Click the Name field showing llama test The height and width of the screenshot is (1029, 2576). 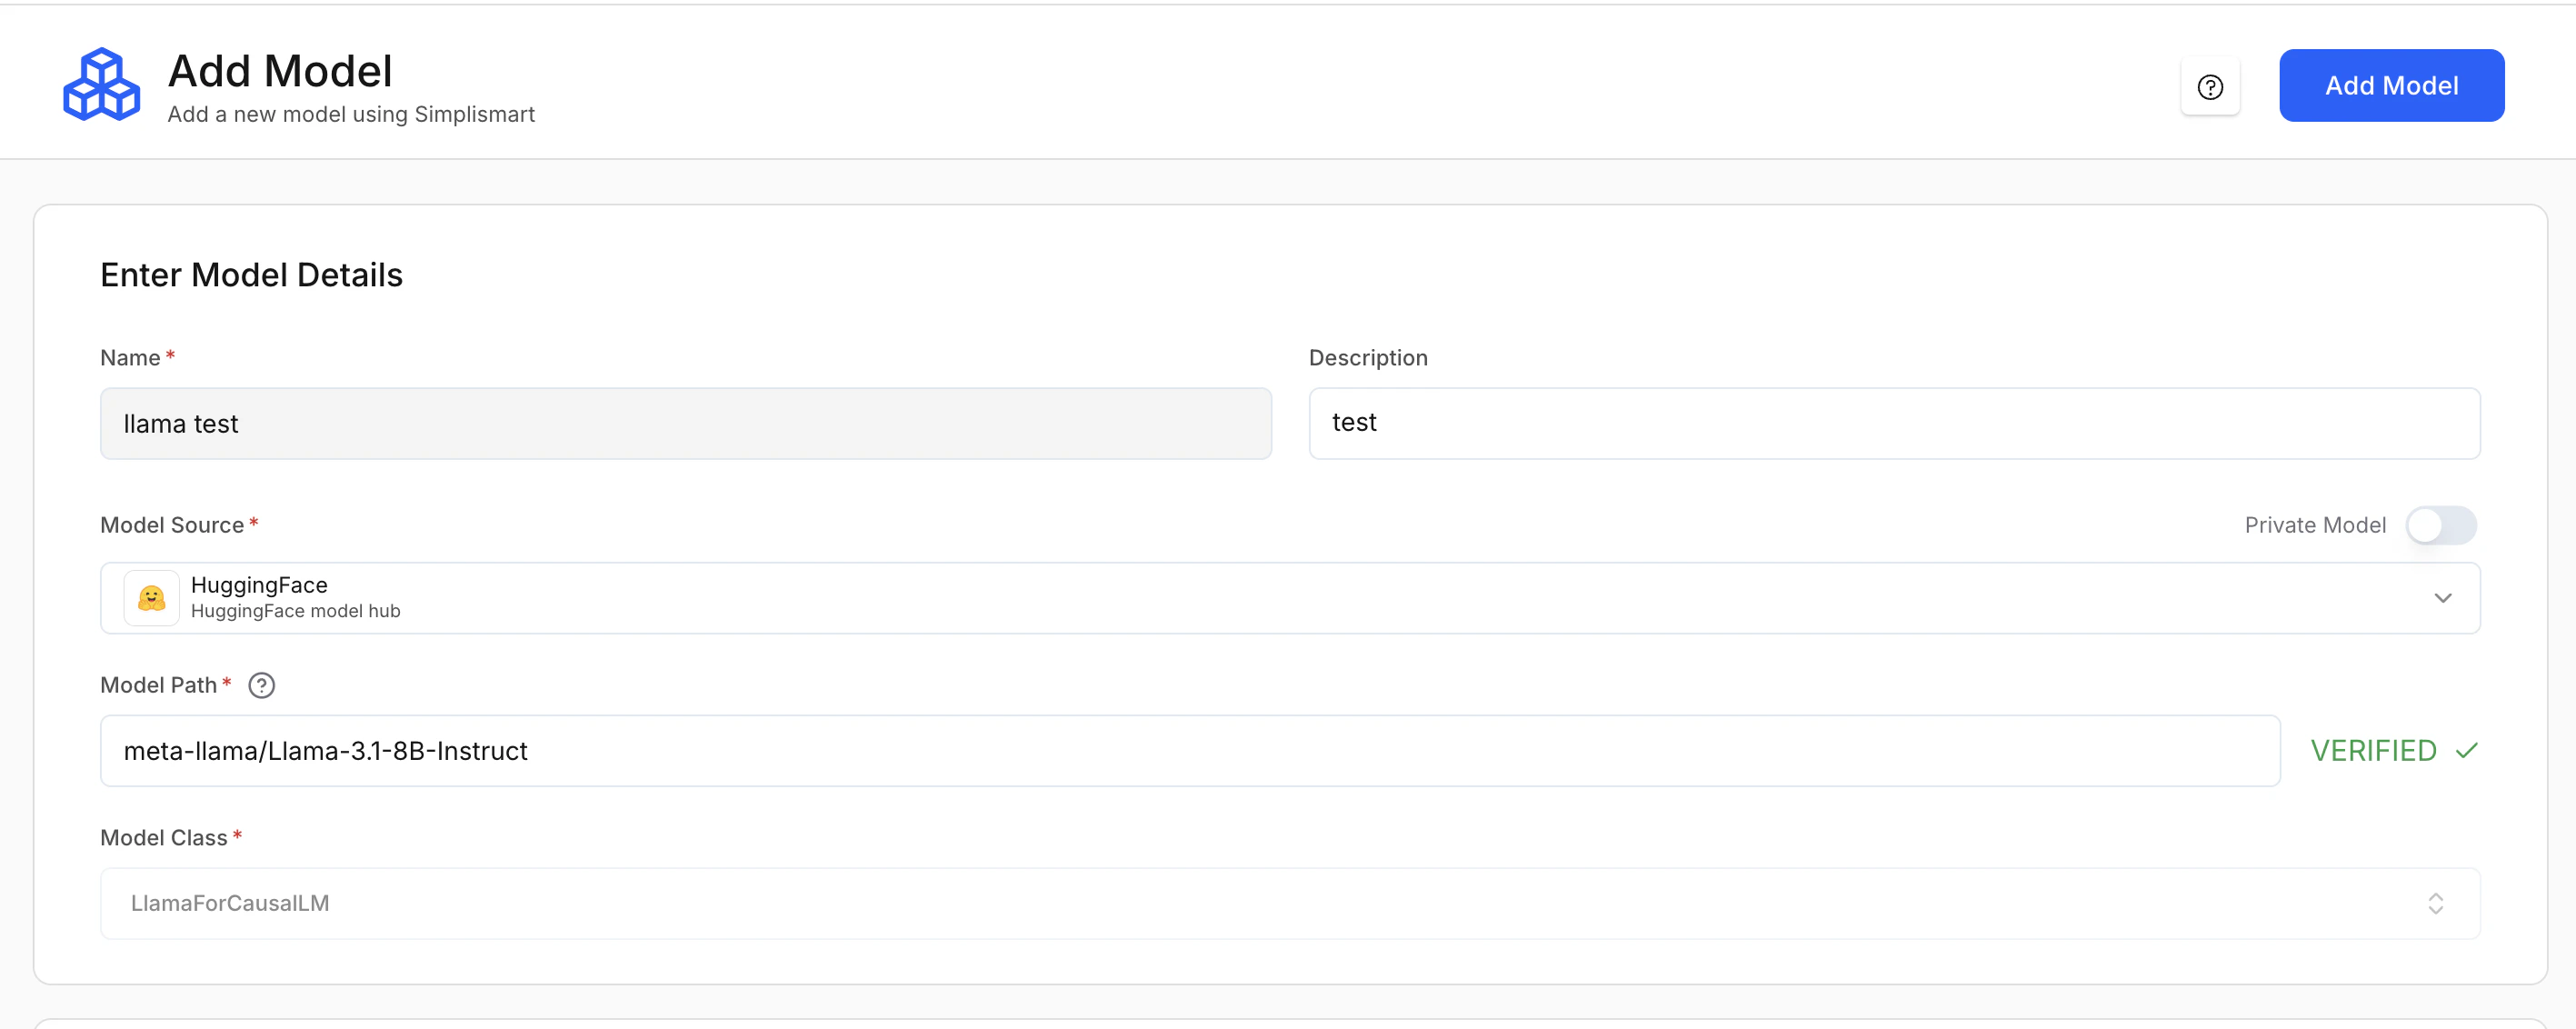coord(686,423)
